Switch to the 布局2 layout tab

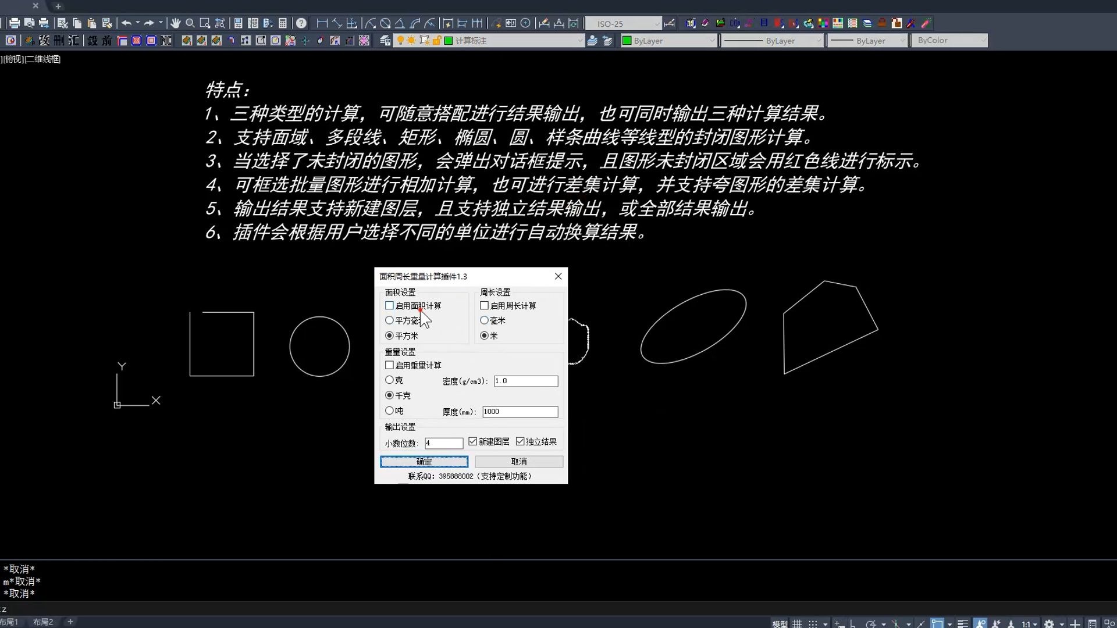[x=43, y=622]
